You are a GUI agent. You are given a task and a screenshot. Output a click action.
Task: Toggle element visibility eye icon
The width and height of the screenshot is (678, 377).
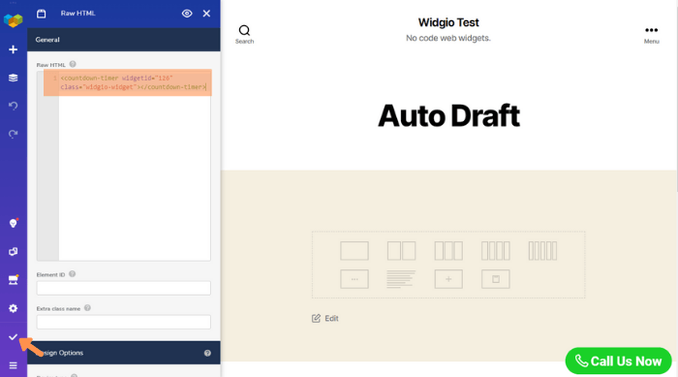(187, 14)
